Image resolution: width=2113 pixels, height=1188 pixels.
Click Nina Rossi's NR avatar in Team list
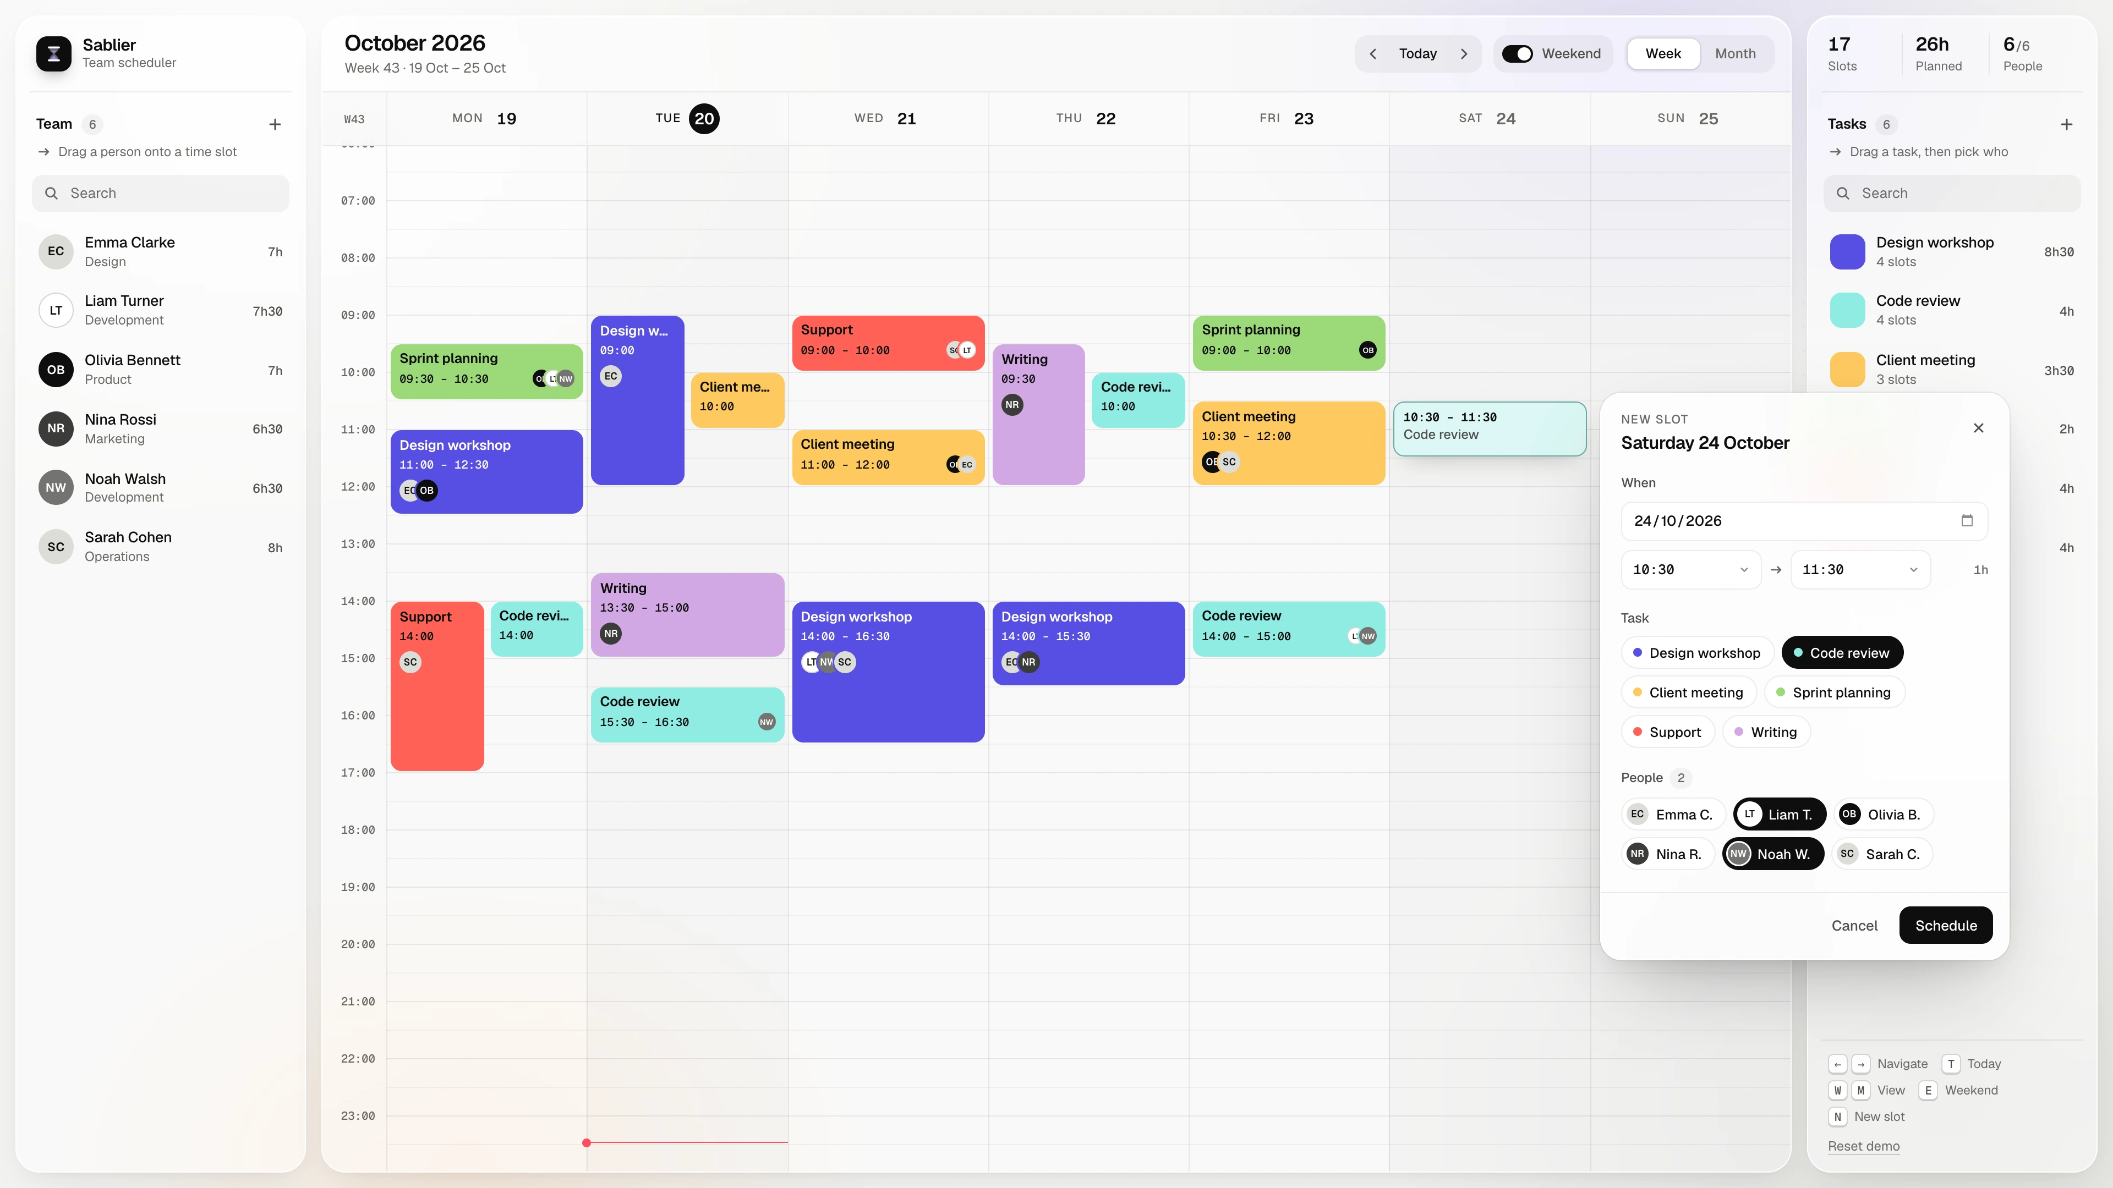(56, 429)
